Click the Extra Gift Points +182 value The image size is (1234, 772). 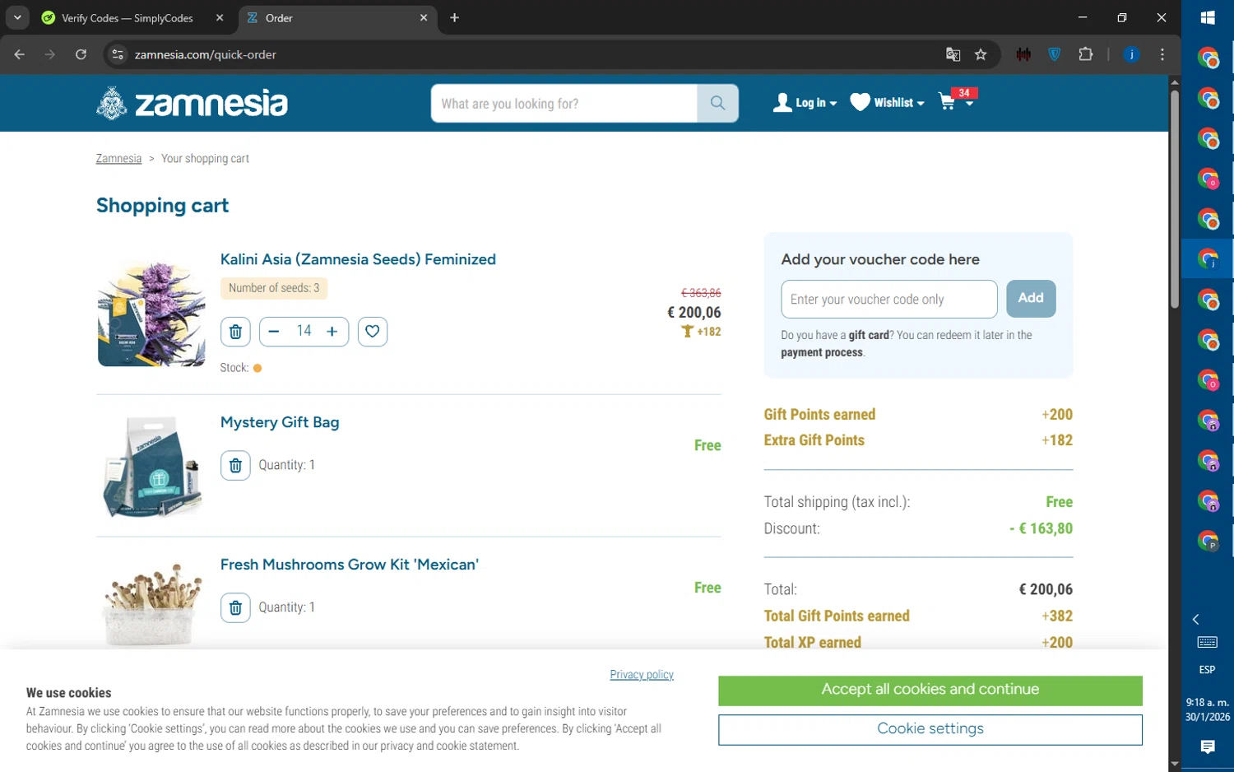point(1057,440)
